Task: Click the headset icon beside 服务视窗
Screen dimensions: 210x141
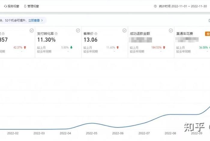Action: click(x=5, y=6)
